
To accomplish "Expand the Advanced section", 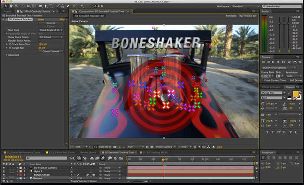I will 7,55.
